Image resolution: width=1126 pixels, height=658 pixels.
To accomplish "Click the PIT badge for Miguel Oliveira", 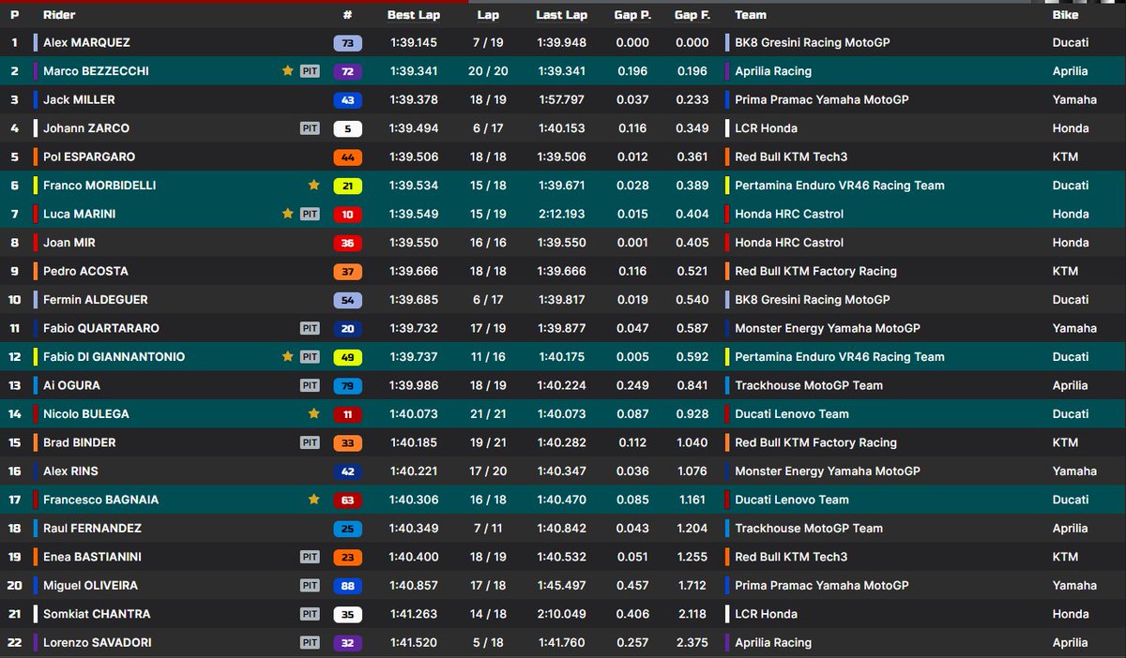I will click(x=310, y=586).
